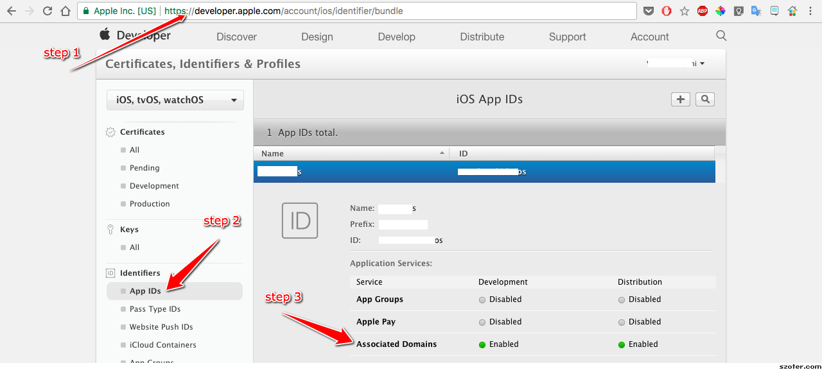Image resolution: width=822 pixels, height=370 pixels.
Task: Show All certificates
Action: [x=134, y=150]
